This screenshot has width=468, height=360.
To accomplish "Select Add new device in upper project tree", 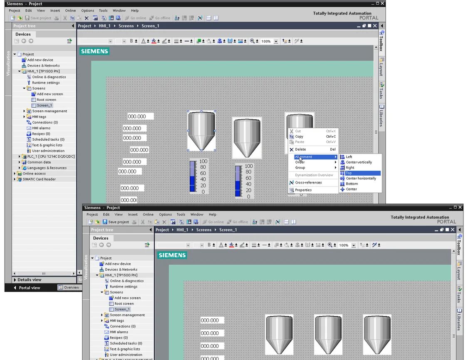I will tap(40, 60).
